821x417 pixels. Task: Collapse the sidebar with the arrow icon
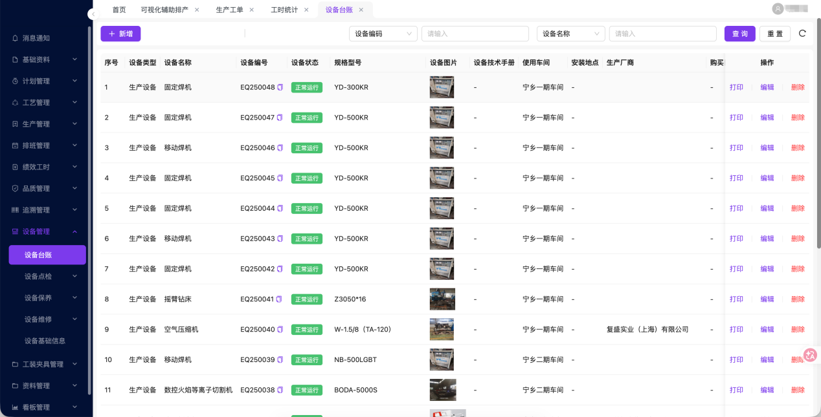(x=93, y=14)
